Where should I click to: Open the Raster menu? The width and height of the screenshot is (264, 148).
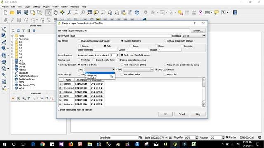[64, 7]
